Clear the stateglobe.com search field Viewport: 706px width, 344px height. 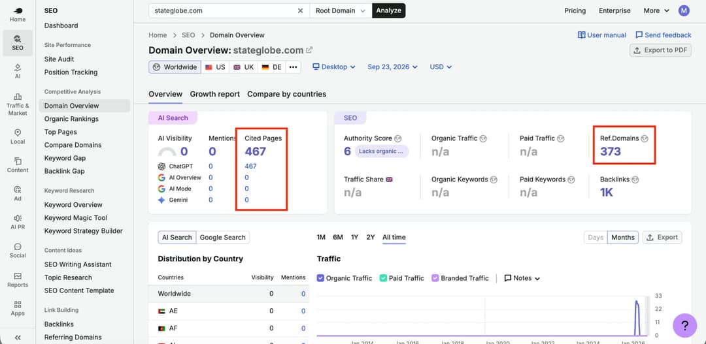point(300,11)
